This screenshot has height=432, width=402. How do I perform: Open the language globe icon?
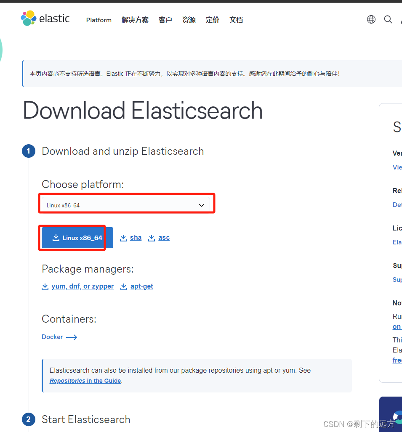point(371,19)
